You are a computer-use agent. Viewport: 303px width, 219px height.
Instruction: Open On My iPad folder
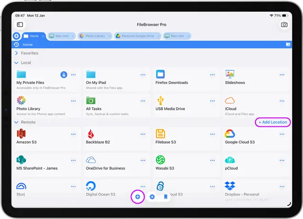pos(116,80)
